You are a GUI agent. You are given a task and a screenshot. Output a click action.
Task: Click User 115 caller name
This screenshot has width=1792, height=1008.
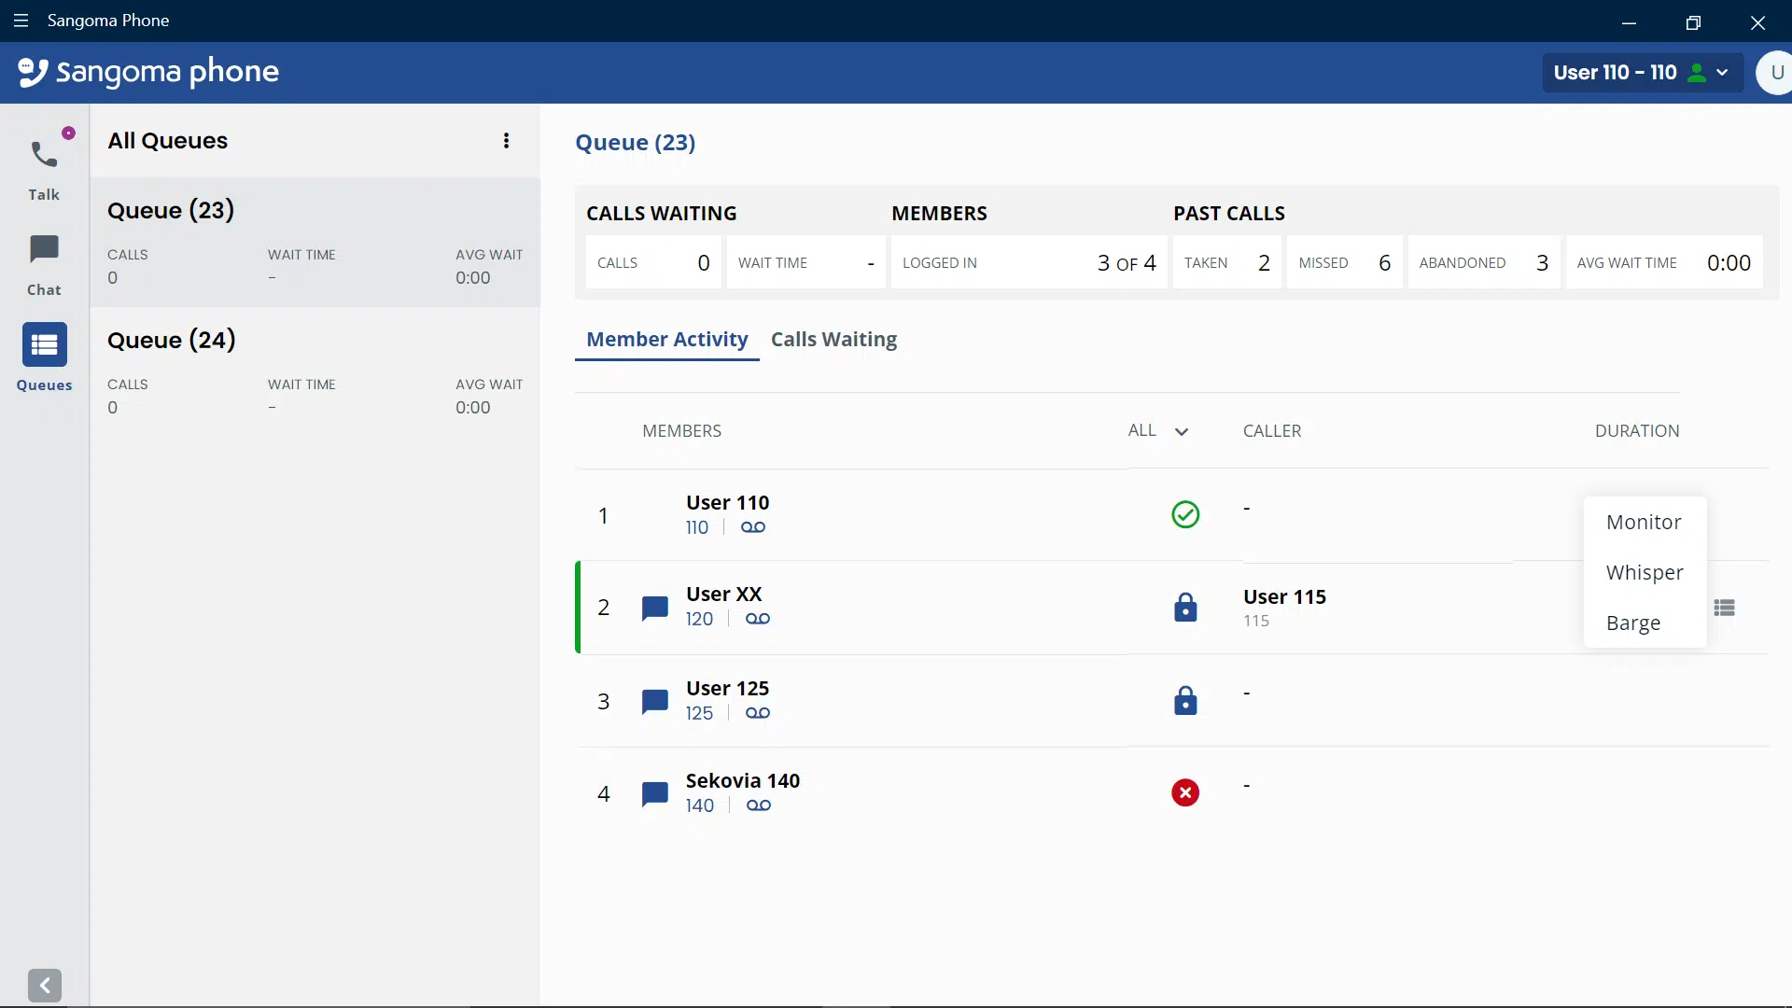click(1284, 596)
